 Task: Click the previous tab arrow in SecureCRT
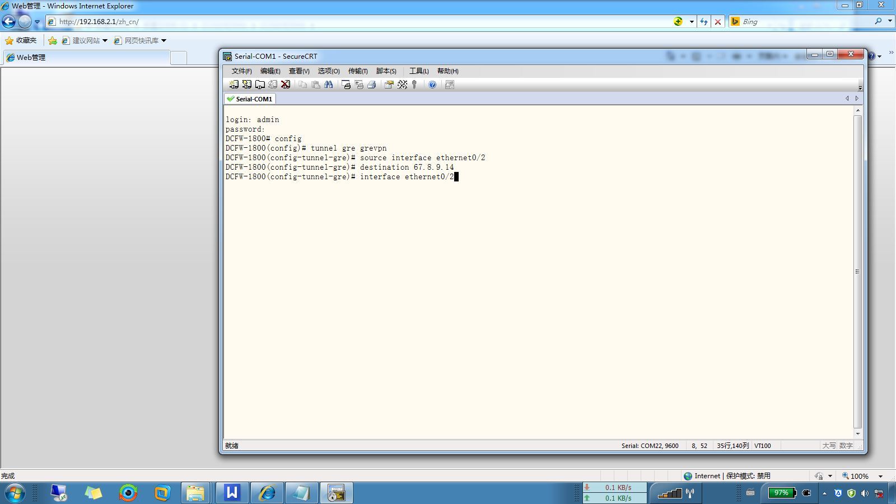[847, 99]
